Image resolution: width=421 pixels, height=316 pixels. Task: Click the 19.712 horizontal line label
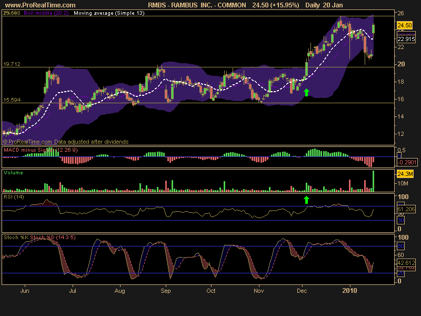pyautogui.click(x=12, y=64)
